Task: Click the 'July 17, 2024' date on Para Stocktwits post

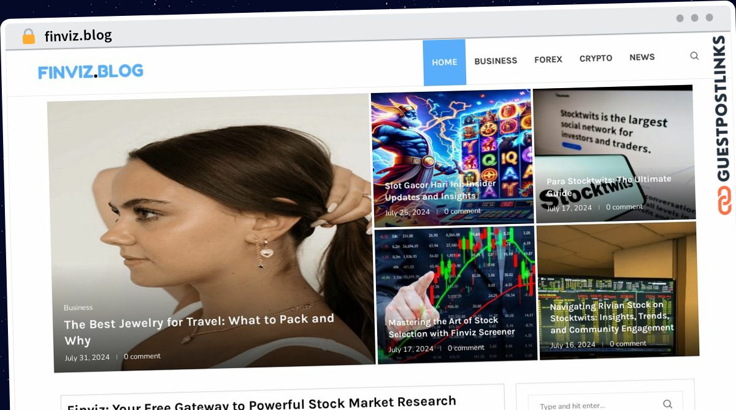Action: 569,208
